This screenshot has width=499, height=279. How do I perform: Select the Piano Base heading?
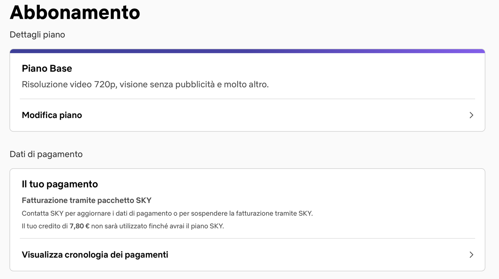pyautogui.click(x=47, y=69)
